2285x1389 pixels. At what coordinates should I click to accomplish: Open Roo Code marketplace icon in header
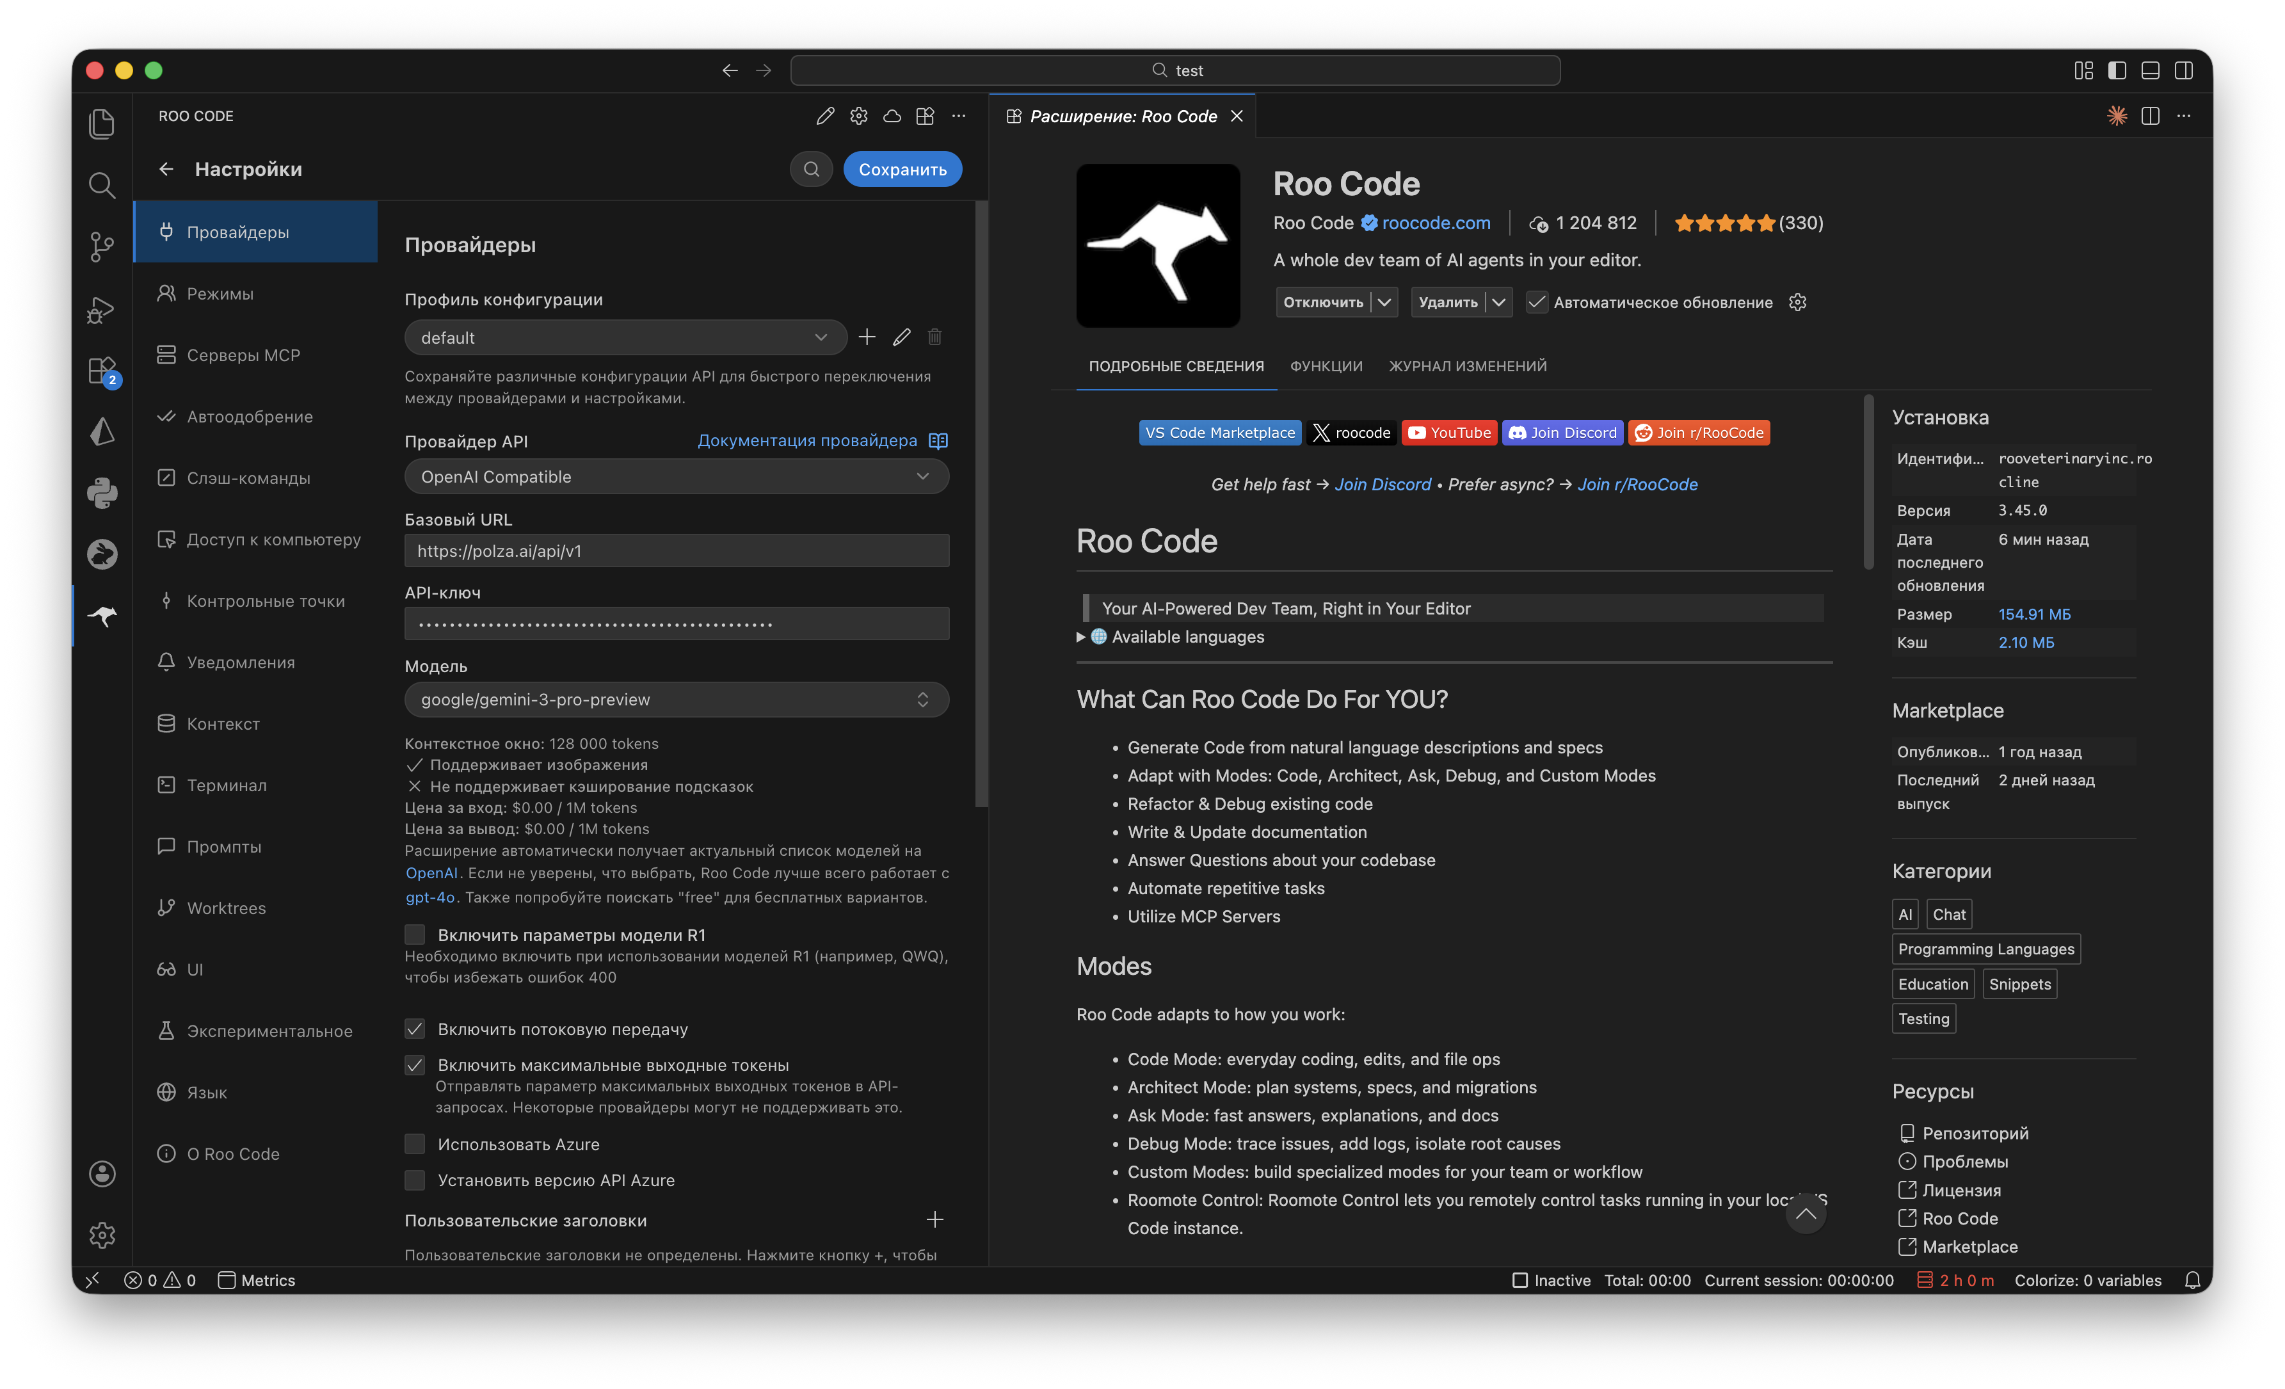click(926, 116)
